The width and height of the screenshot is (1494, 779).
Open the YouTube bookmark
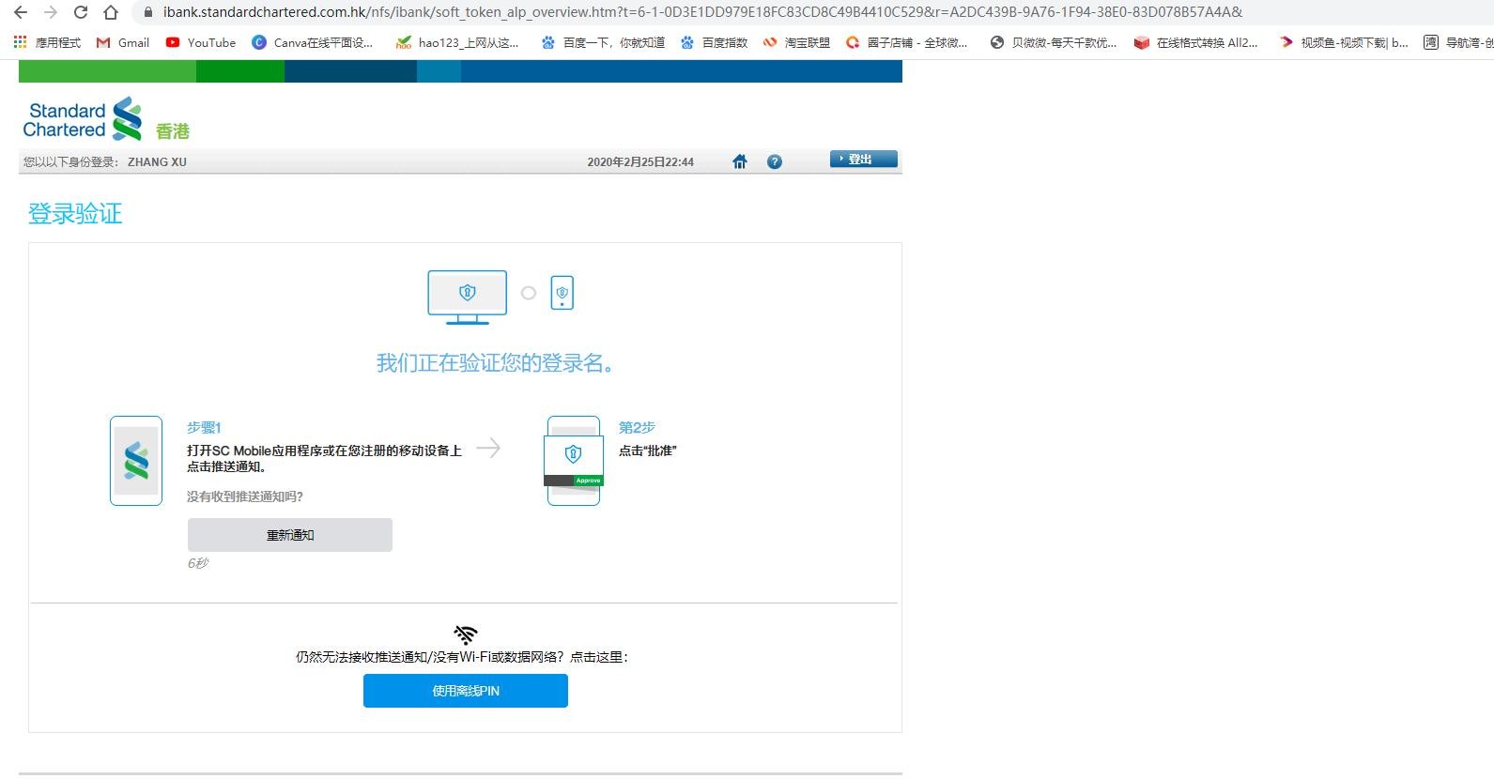click(201, 42)
